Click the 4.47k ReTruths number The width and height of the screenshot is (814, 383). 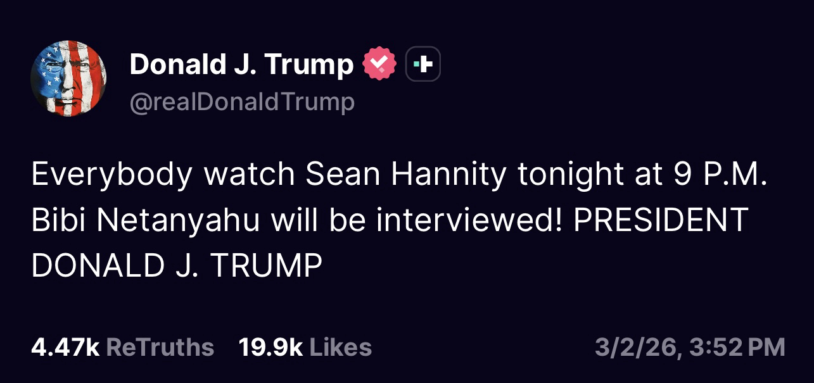click(65, 347)
